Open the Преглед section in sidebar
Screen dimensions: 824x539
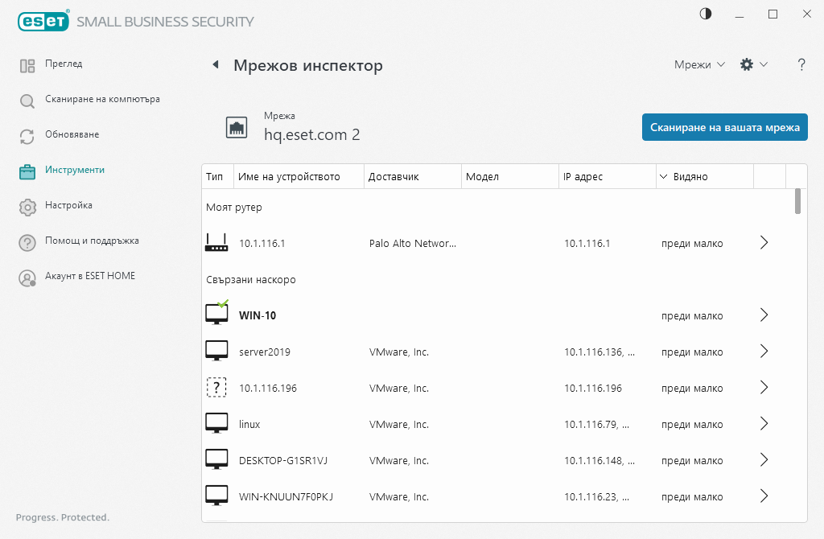point(64,64)
